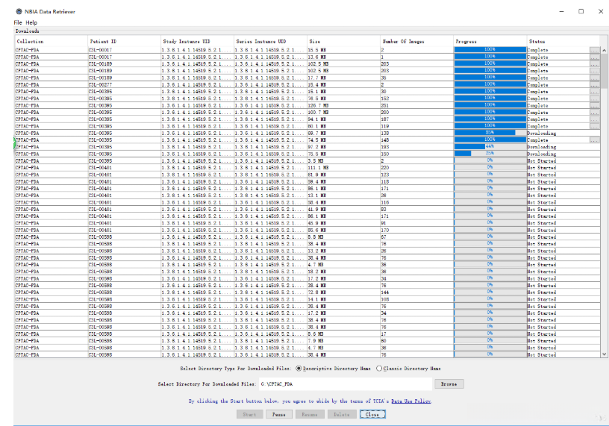The width and height of the screenshot is (609, 426).
Task: Select the 45.9 MB size cell
Action: [x=344, y=223]
